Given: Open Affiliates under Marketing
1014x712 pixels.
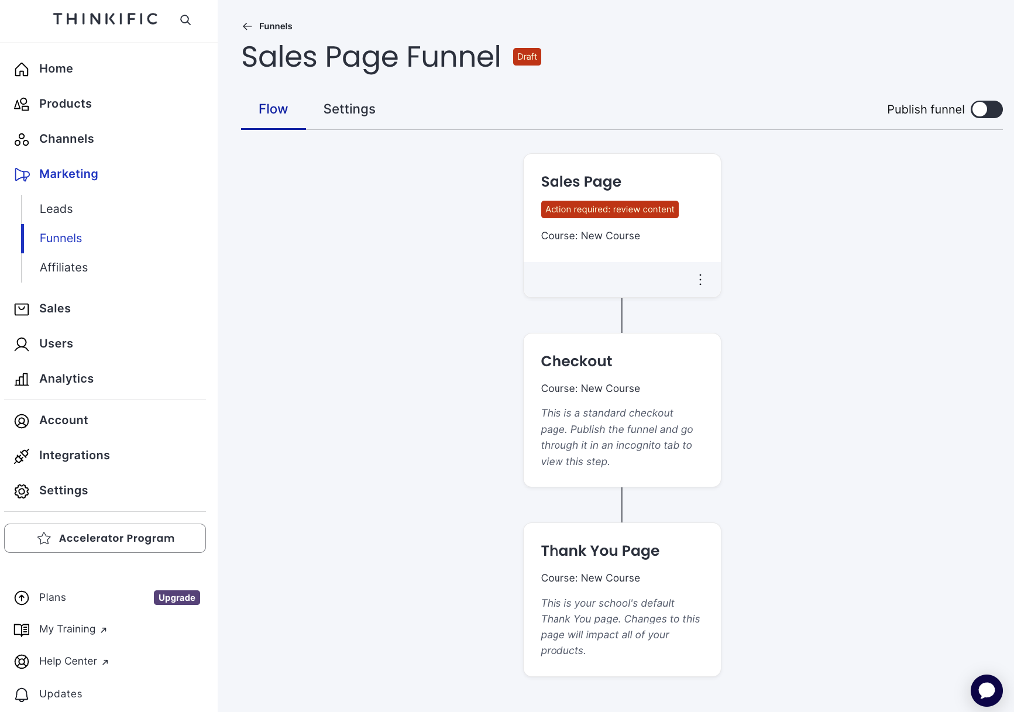Looking at the screenshot, I should (64, 267).
